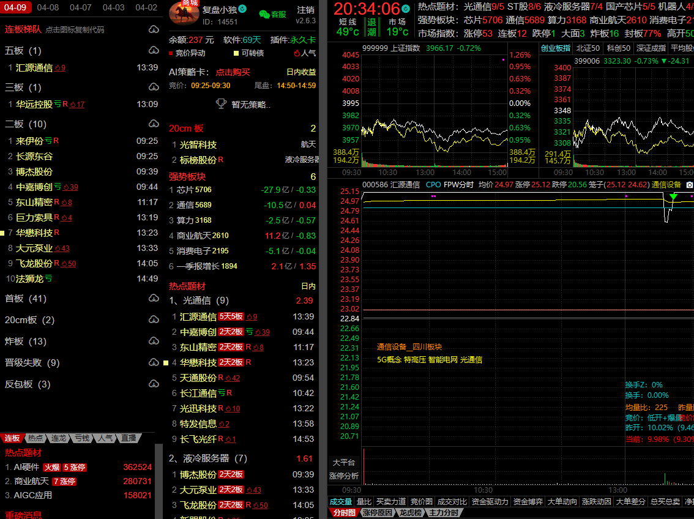This screenshot has width=694, height=519.
Task: Click the green triangle marker on the intraday chart
Action: (673, 196)
